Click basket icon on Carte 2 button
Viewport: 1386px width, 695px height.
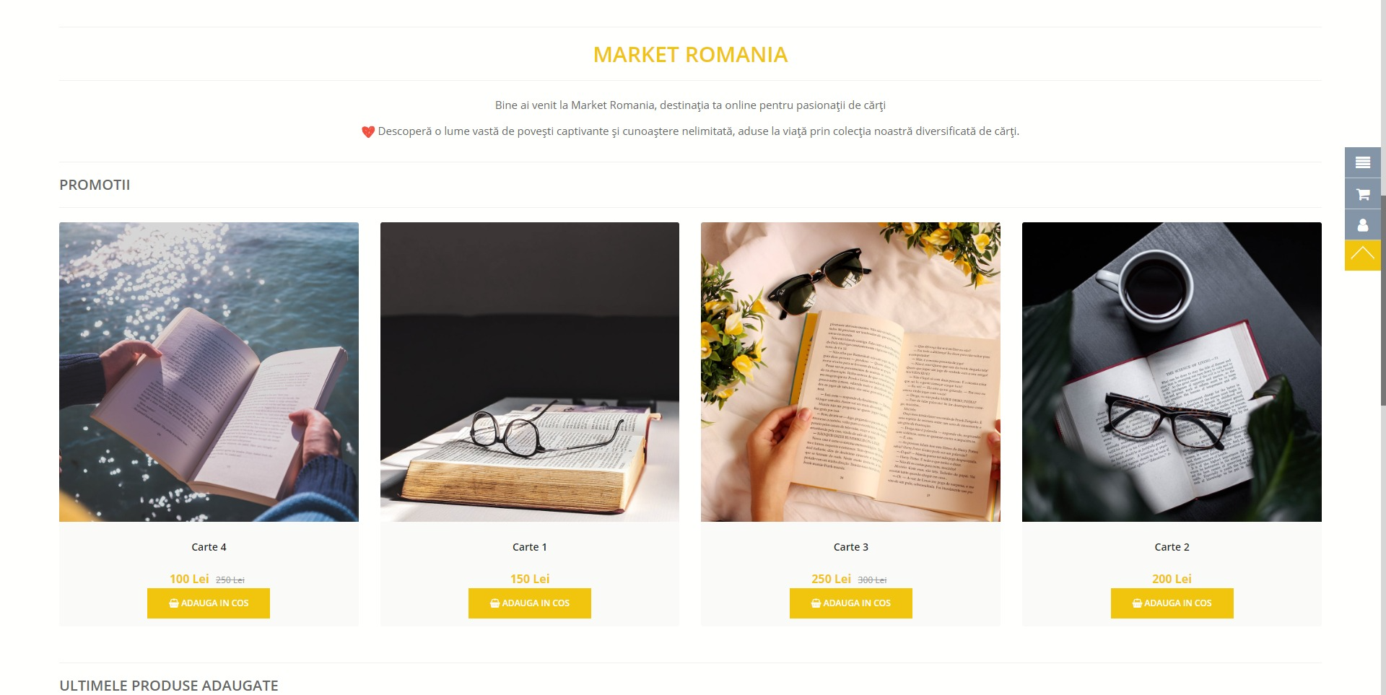tap(1137, 603)
